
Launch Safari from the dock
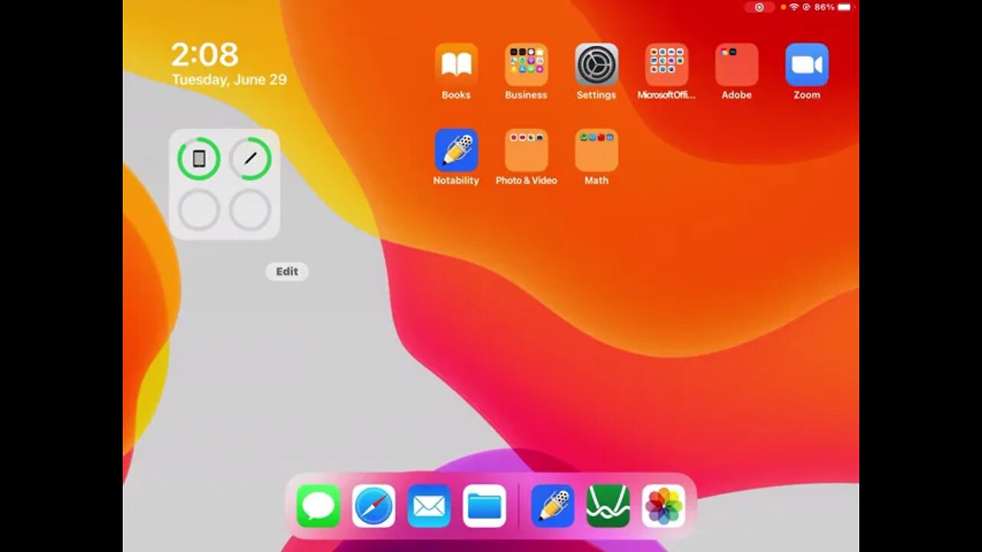(374, 506)
